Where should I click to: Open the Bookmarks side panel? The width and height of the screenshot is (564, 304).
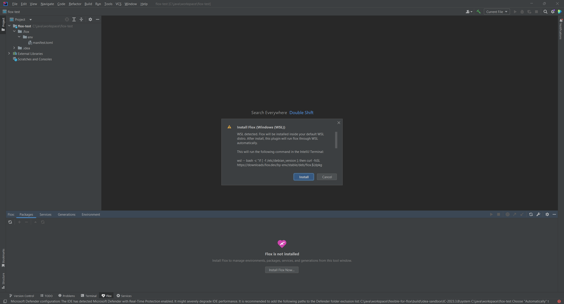pyautogui.click(x=3, y=258)
